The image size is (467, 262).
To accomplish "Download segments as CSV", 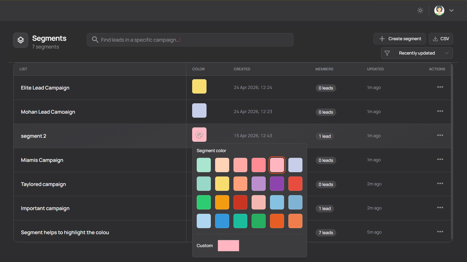I will point(441,39).
